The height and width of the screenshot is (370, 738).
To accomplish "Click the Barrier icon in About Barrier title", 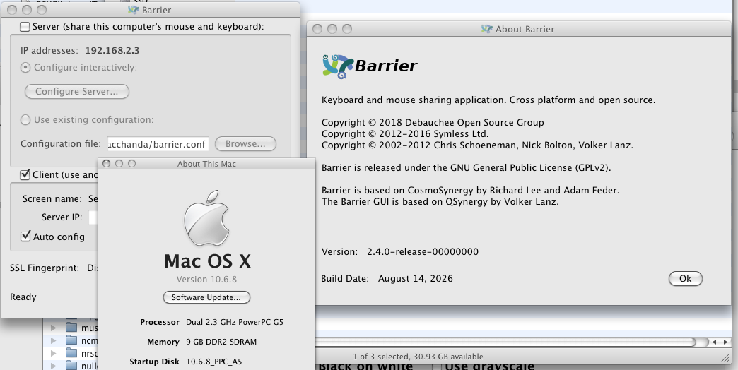I will [x=486, y=29].
